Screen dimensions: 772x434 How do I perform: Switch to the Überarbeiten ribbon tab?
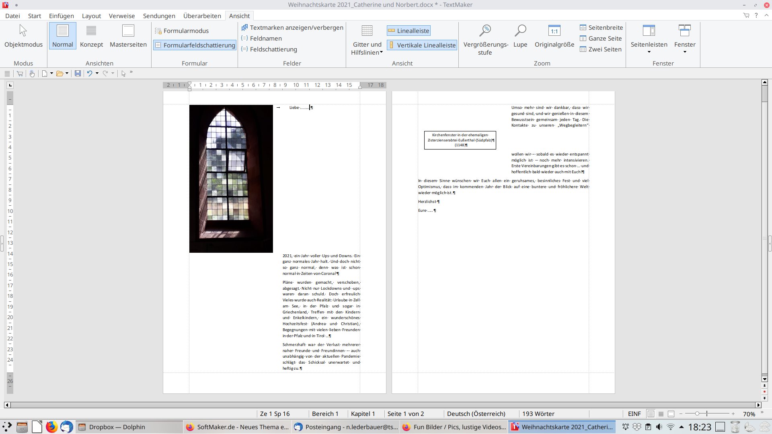tap(202, 16)
